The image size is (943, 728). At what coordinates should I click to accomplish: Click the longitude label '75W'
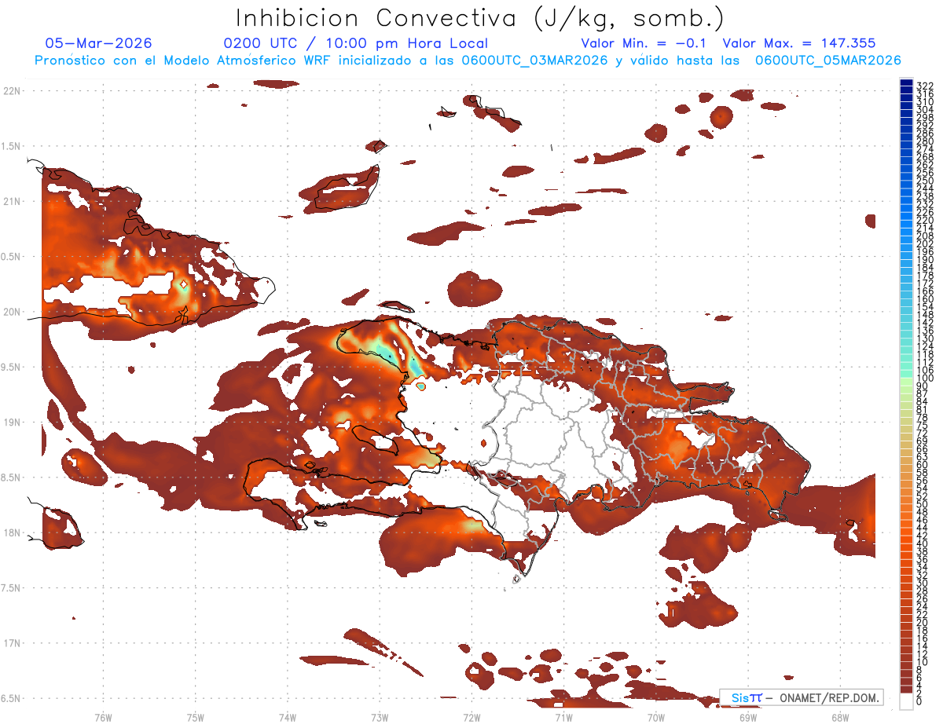pos(195,717)
